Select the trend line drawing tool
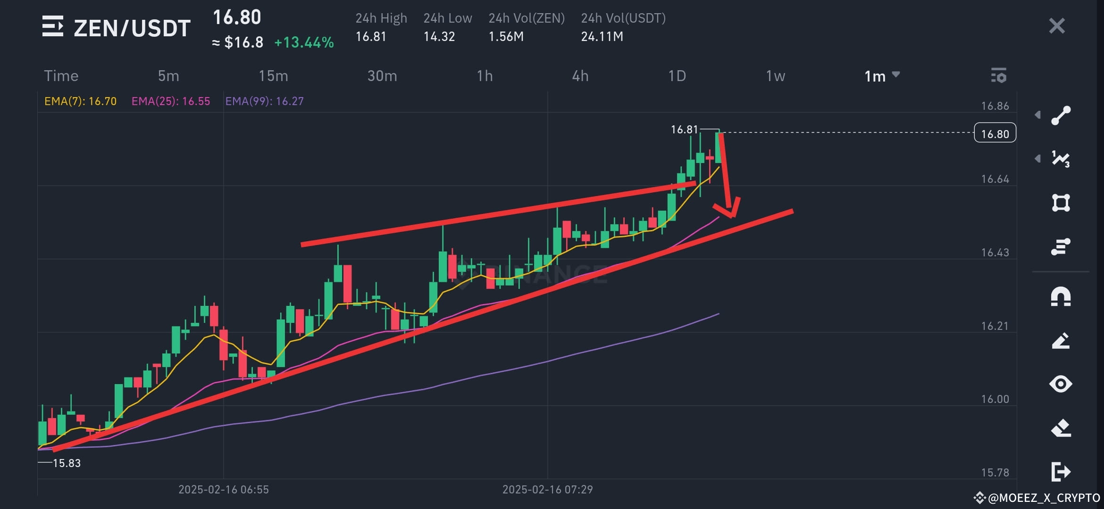The height and width of the screenshot is (509, 1104). [1061, 115]
